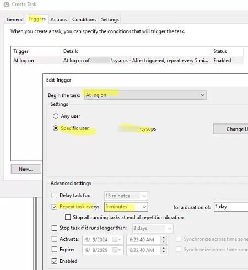248x270 pixels.
Task: Open the 5 minutes repeat interval dropdown
Action: coord(126,207)
